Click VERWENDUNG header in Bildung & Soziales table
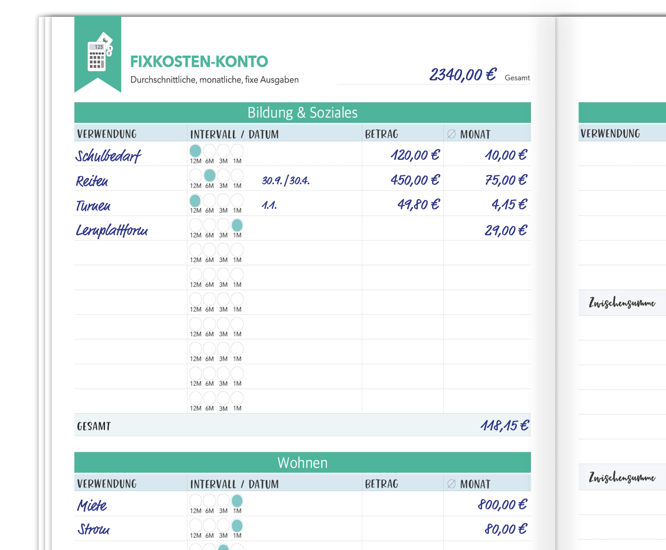 point(107,134)
